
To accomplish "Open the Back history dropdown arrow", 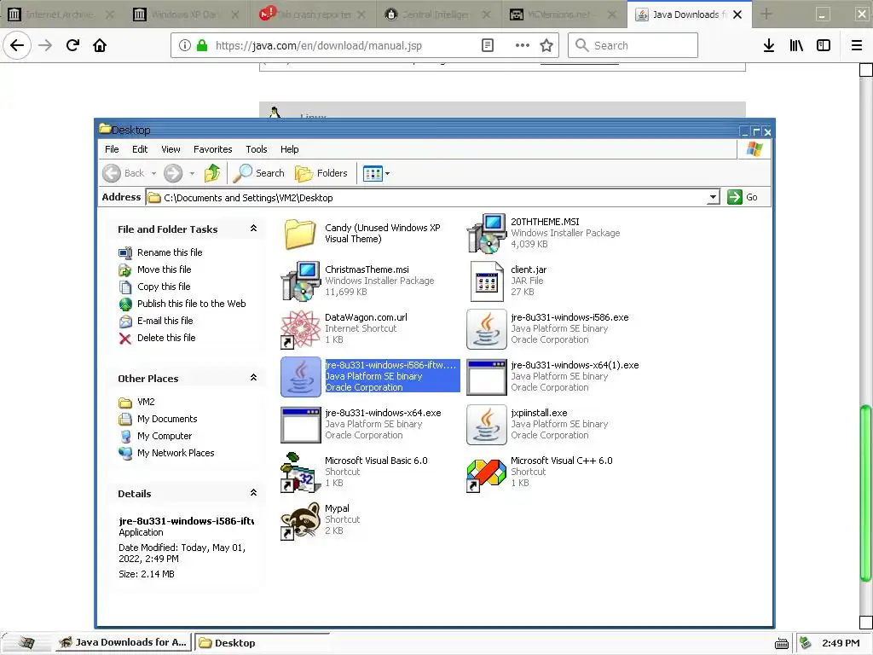I will 153,174.
